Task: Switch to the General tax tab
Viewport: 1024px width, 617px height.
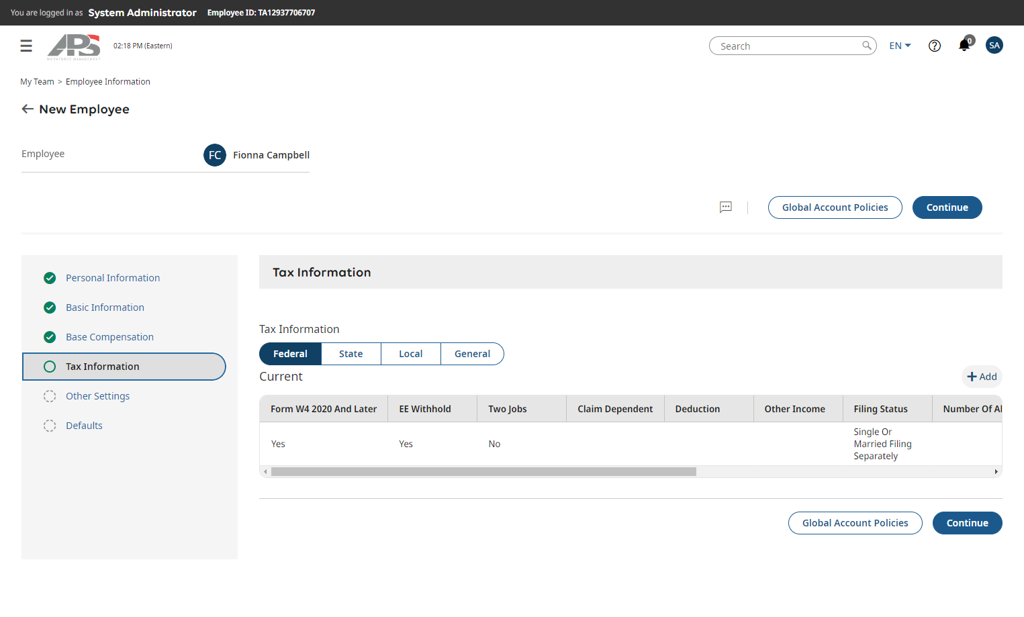Action: [473, 354]
